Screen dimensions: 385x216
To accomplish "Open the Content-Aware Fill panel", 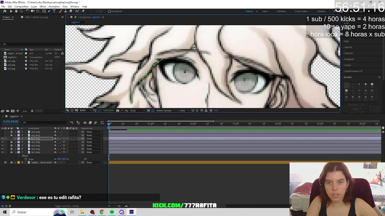I will click(x=353, y=71).
